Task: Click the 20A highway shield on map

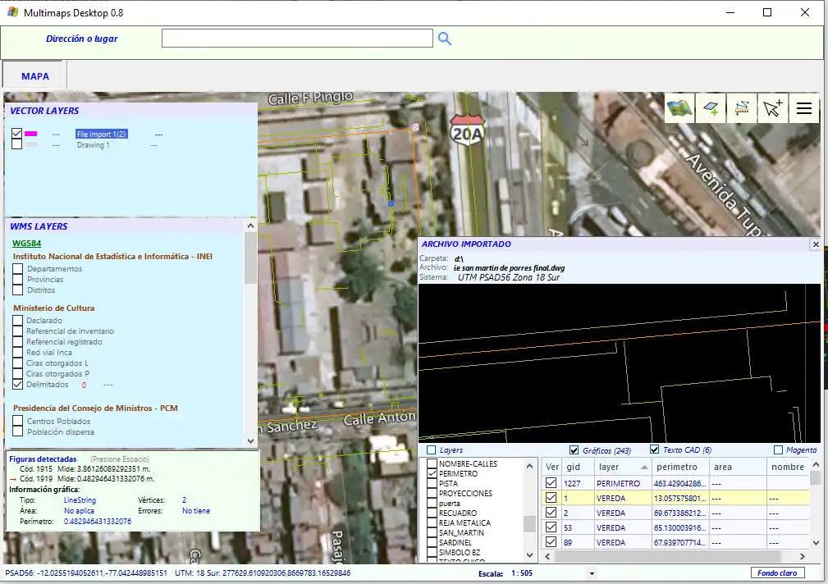Action: tap(468, 130)
